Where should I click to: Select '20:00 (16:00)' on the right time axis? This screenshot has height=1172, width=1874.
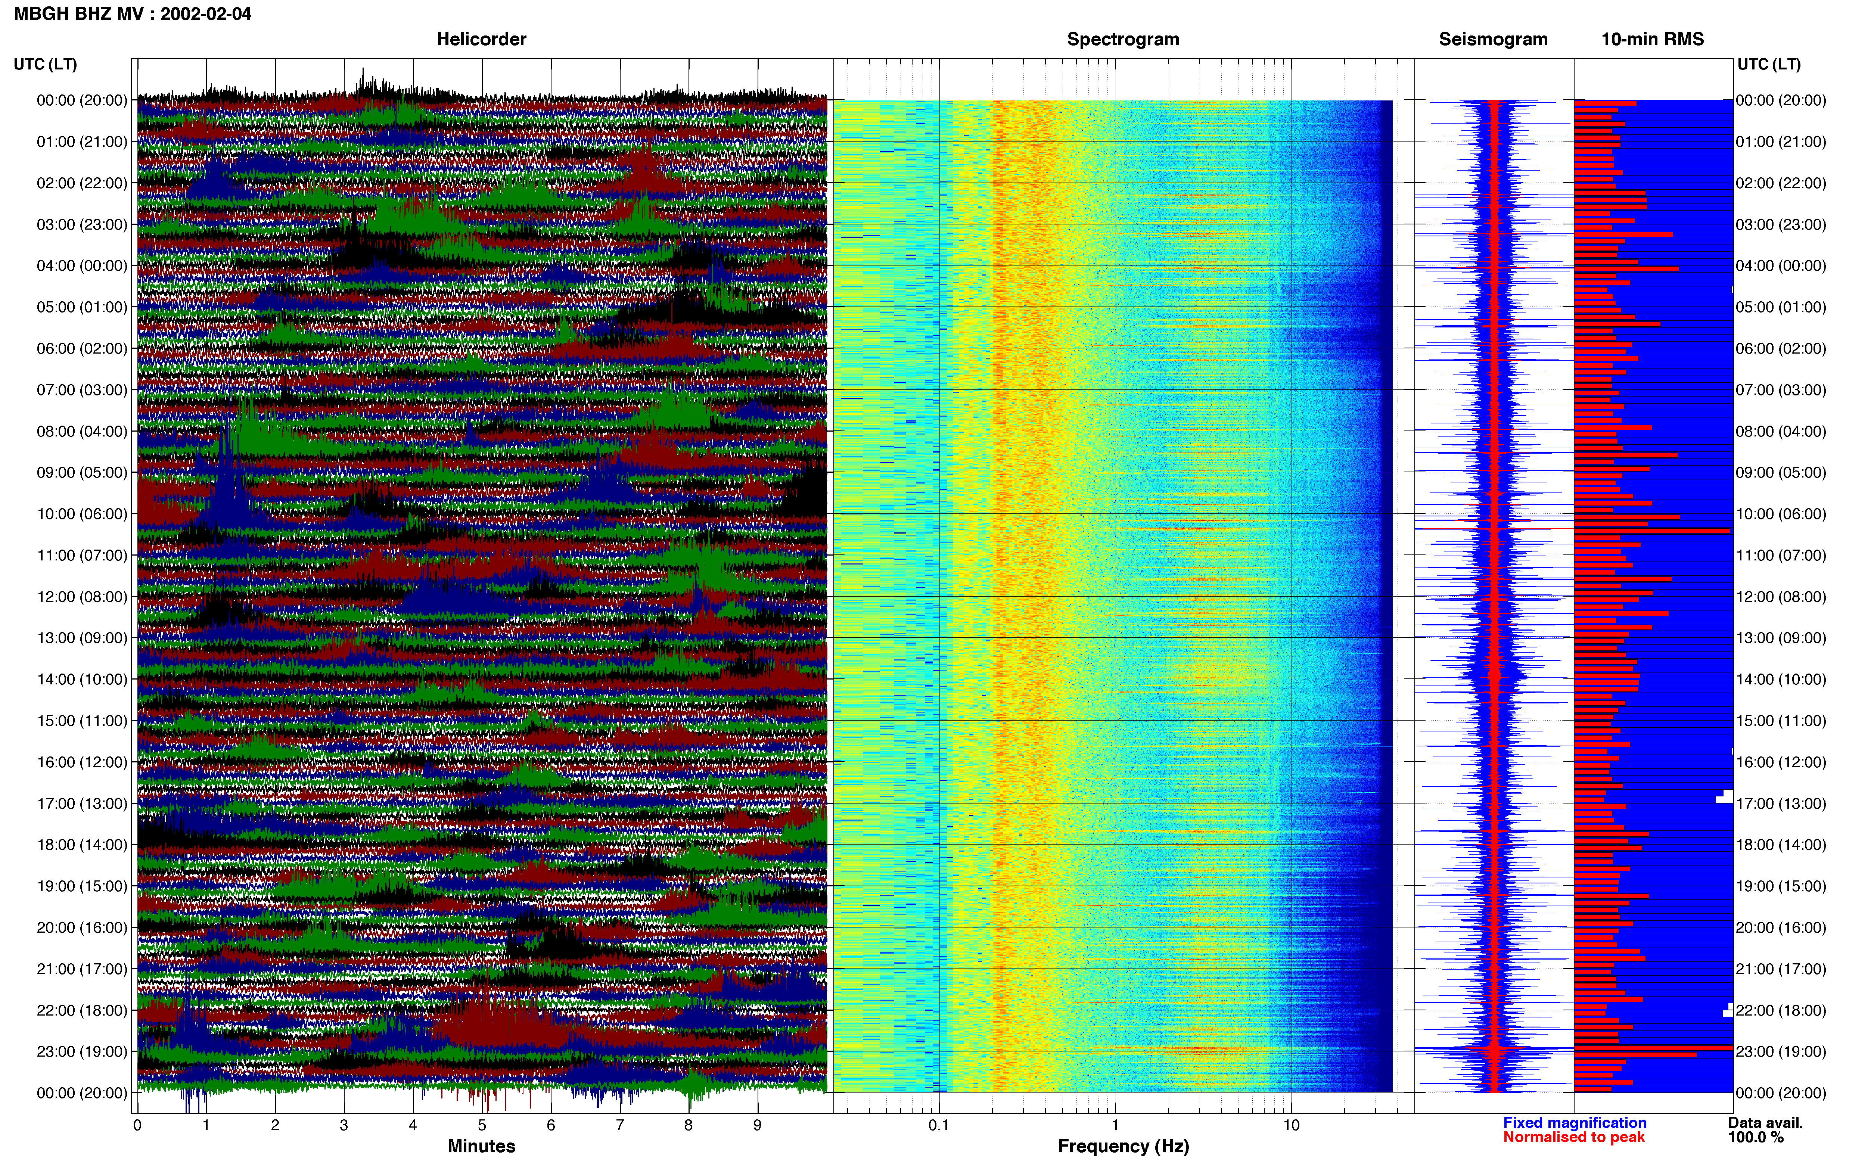tap(1780, 927)
